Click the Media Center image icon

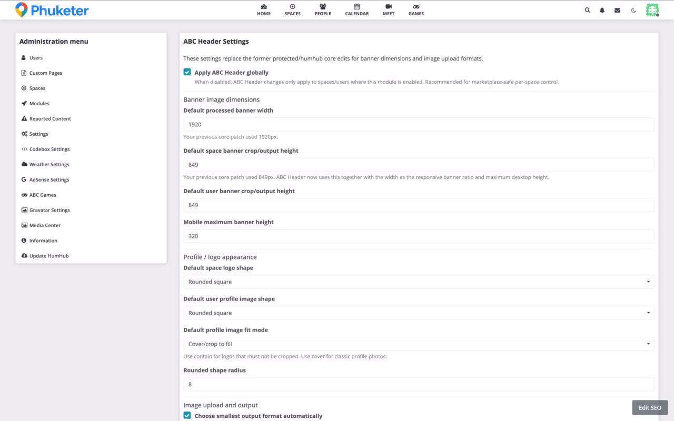point(24,226)
